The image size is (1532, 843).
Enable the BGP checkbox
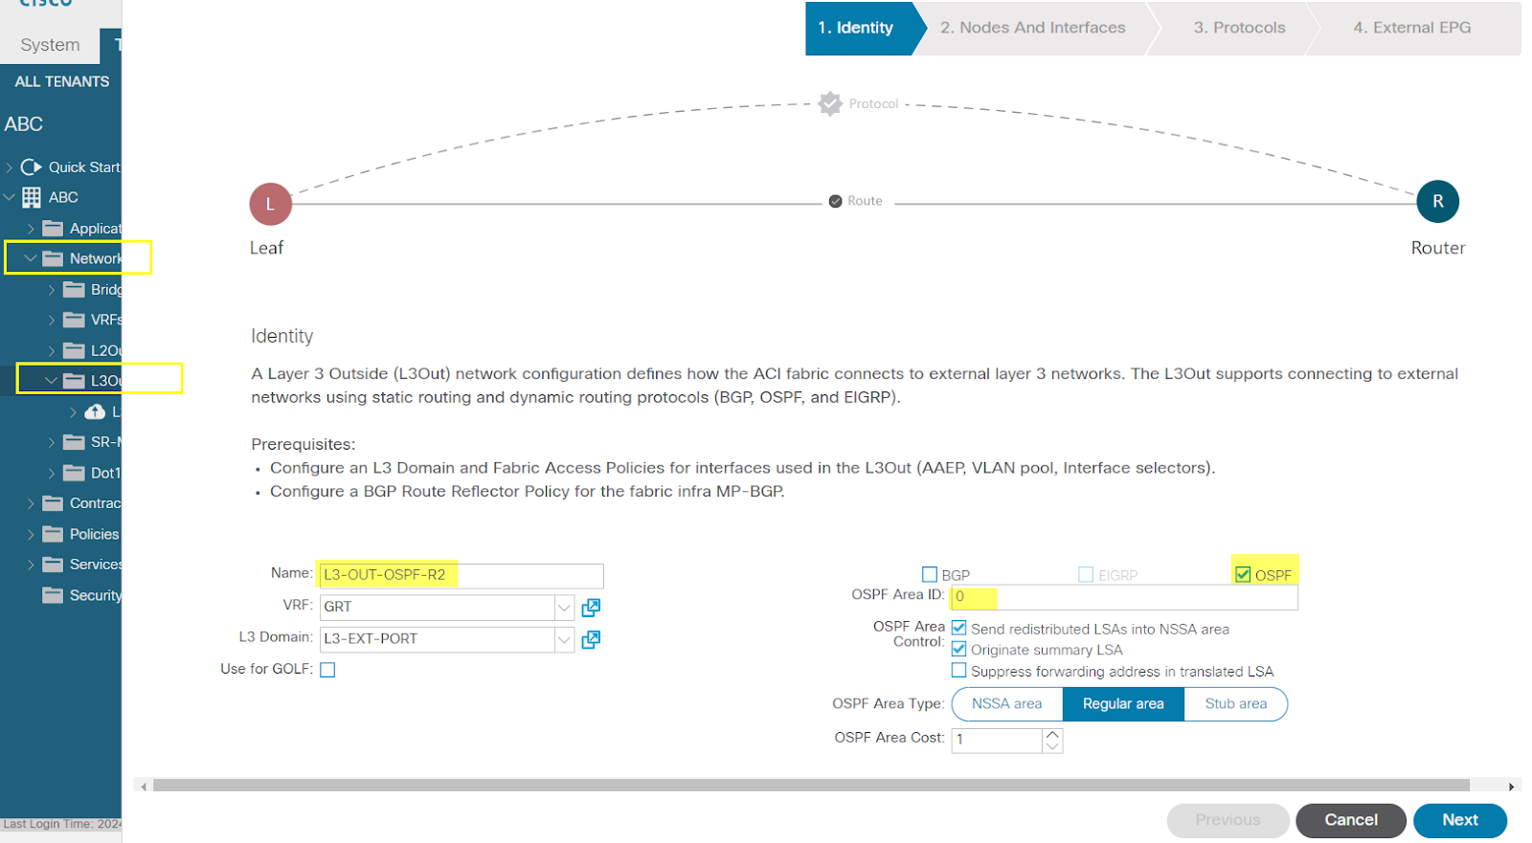tap(929, 574)
